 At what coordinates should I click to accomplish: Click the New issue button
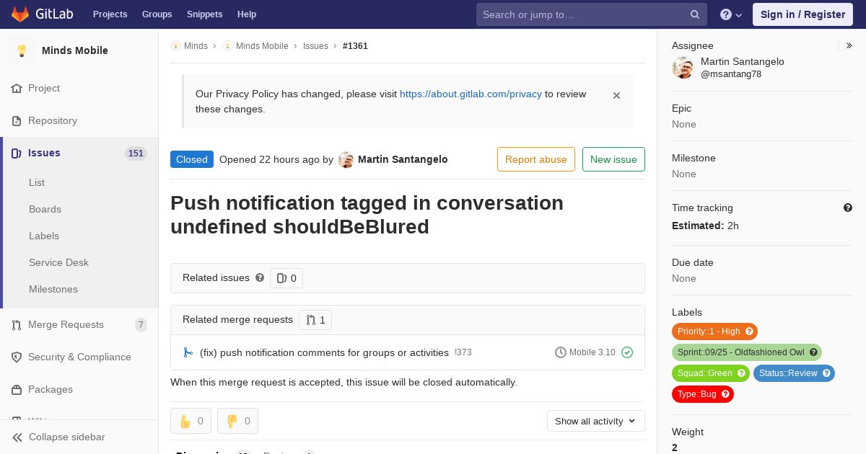coord(613,159)
